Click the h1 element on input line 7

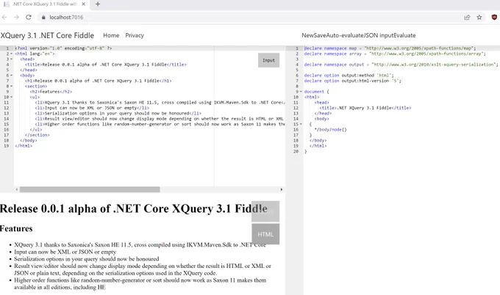pos(99,81)
